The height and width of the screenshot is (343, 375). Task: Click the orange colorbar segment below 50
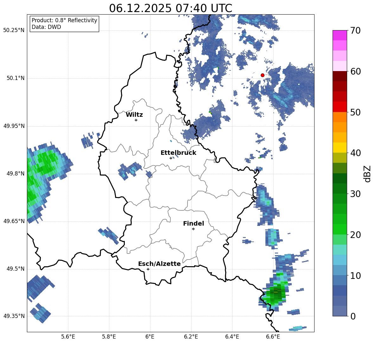[340, 117]
